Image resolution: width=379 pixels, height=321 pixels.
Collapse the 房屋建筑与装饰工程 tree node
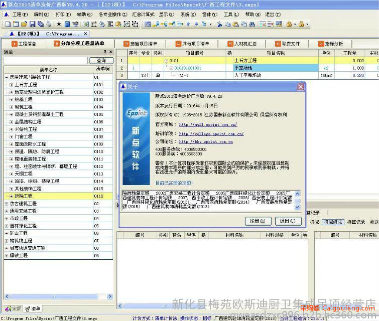(7, 77)
